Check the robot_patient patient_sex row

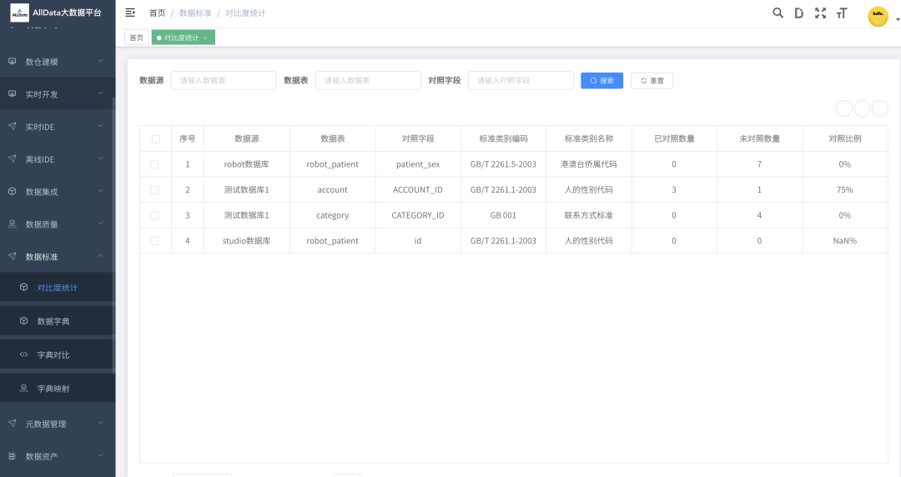[x=154, y=164]
